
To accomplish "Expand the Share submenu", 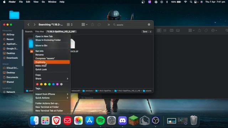I will click(x=52, y=79).
